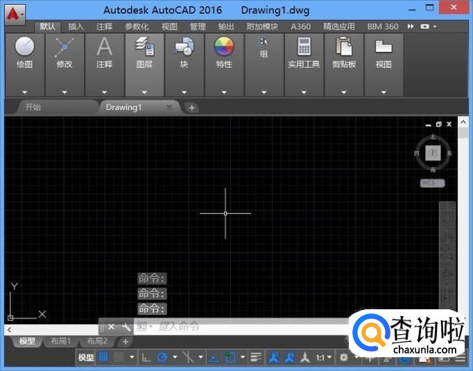
Task: Toggle grid display in status bar
Action: coord(103,357)
